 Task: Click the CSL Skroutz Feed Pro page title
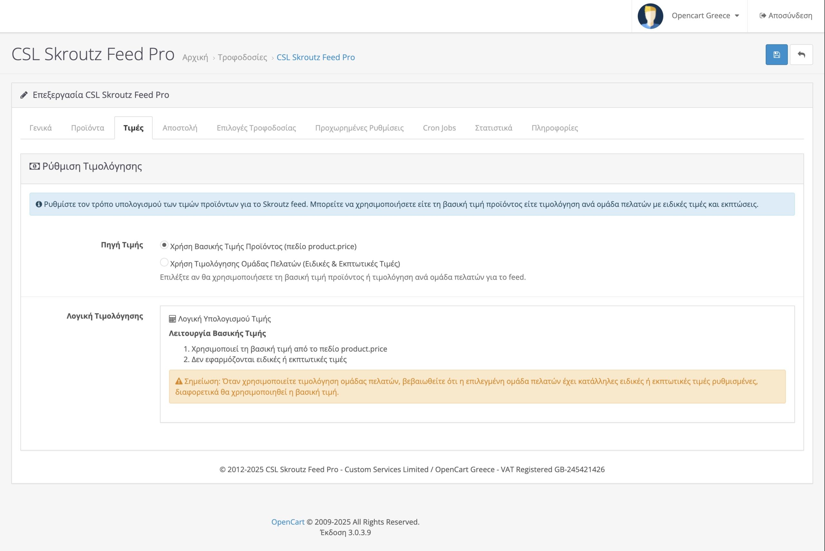(x=93, y=54)
